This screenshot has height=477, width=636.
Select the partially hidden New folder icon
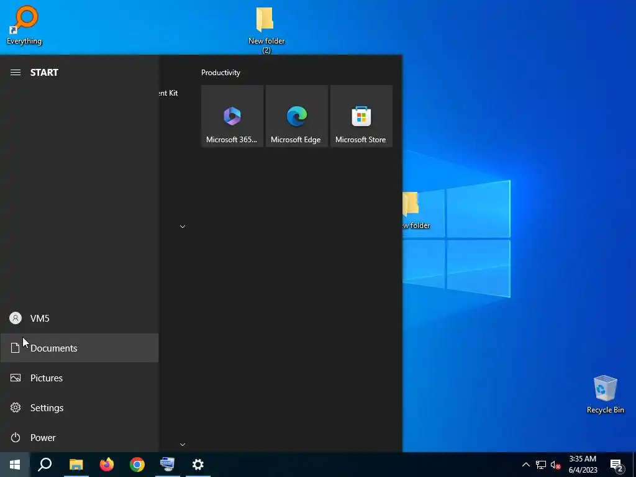(416, 211)
